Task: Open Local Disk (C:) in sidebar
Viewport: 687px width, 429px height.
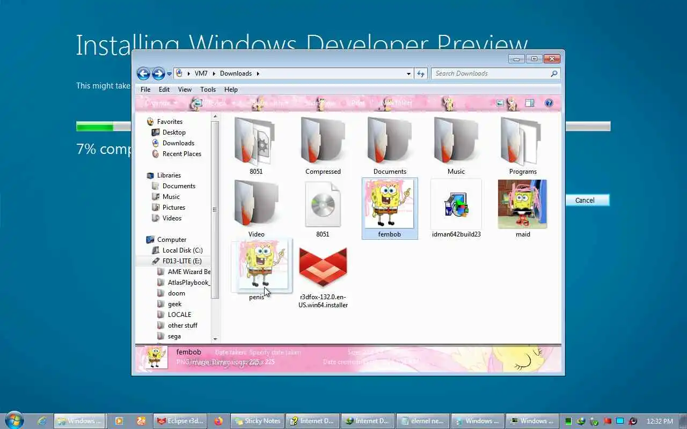Action: tap(182, 250)
